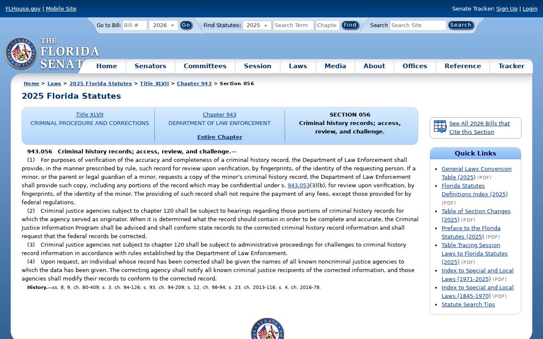Screen dimensions: 543x339
Task: Open the About menu tab
Action: pyautogui.click(x=374, y=66)
